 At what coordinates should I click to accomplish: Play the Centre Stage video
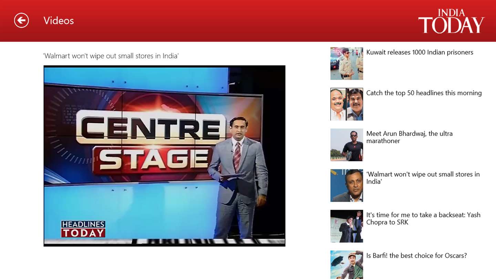click(164, 156)
